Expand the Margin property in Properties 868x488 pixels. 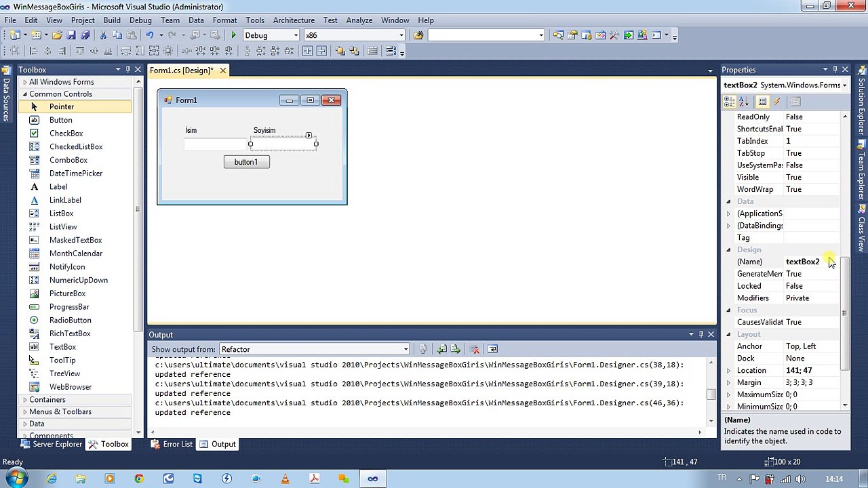pyautogui.click(x=728, y=383)
